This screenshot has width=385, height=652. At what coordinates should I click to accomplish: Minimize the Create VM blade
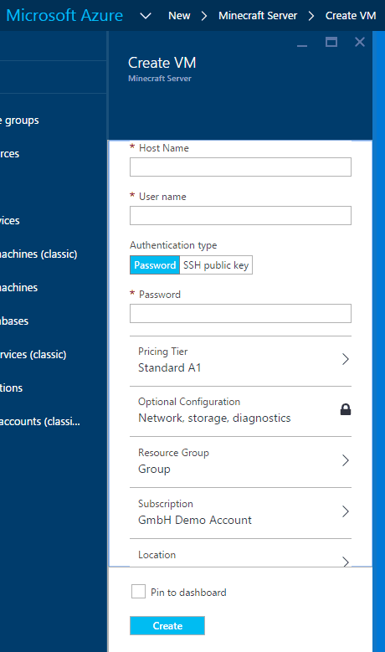click(302, 45)
